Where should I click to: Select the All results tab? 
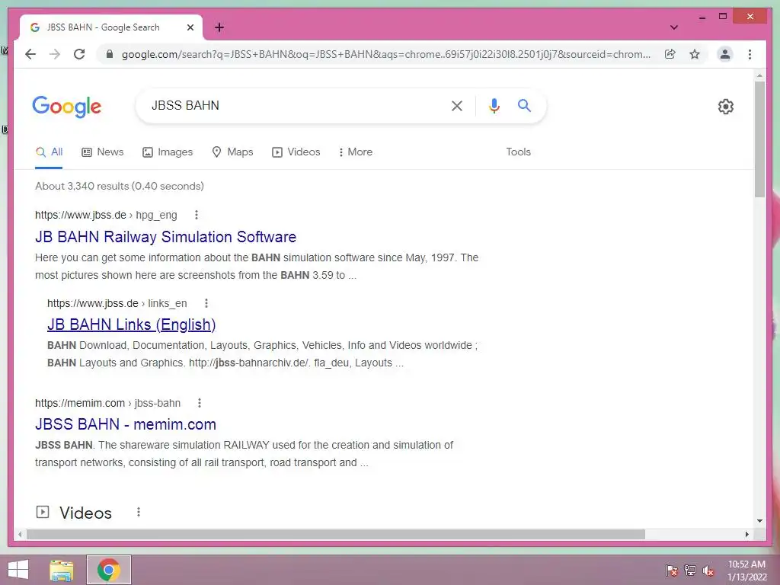point(49,152)
